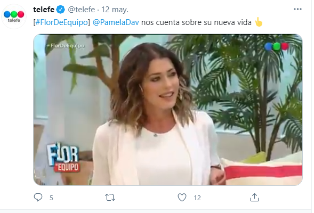314x213 pixels.
Task: Click the telefe logo inside the video
Action: tap(276, 46)
